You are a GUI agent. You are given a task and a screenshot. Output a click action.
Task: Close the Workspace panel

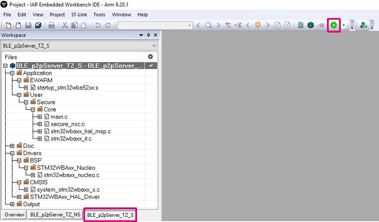pos(155,35)
